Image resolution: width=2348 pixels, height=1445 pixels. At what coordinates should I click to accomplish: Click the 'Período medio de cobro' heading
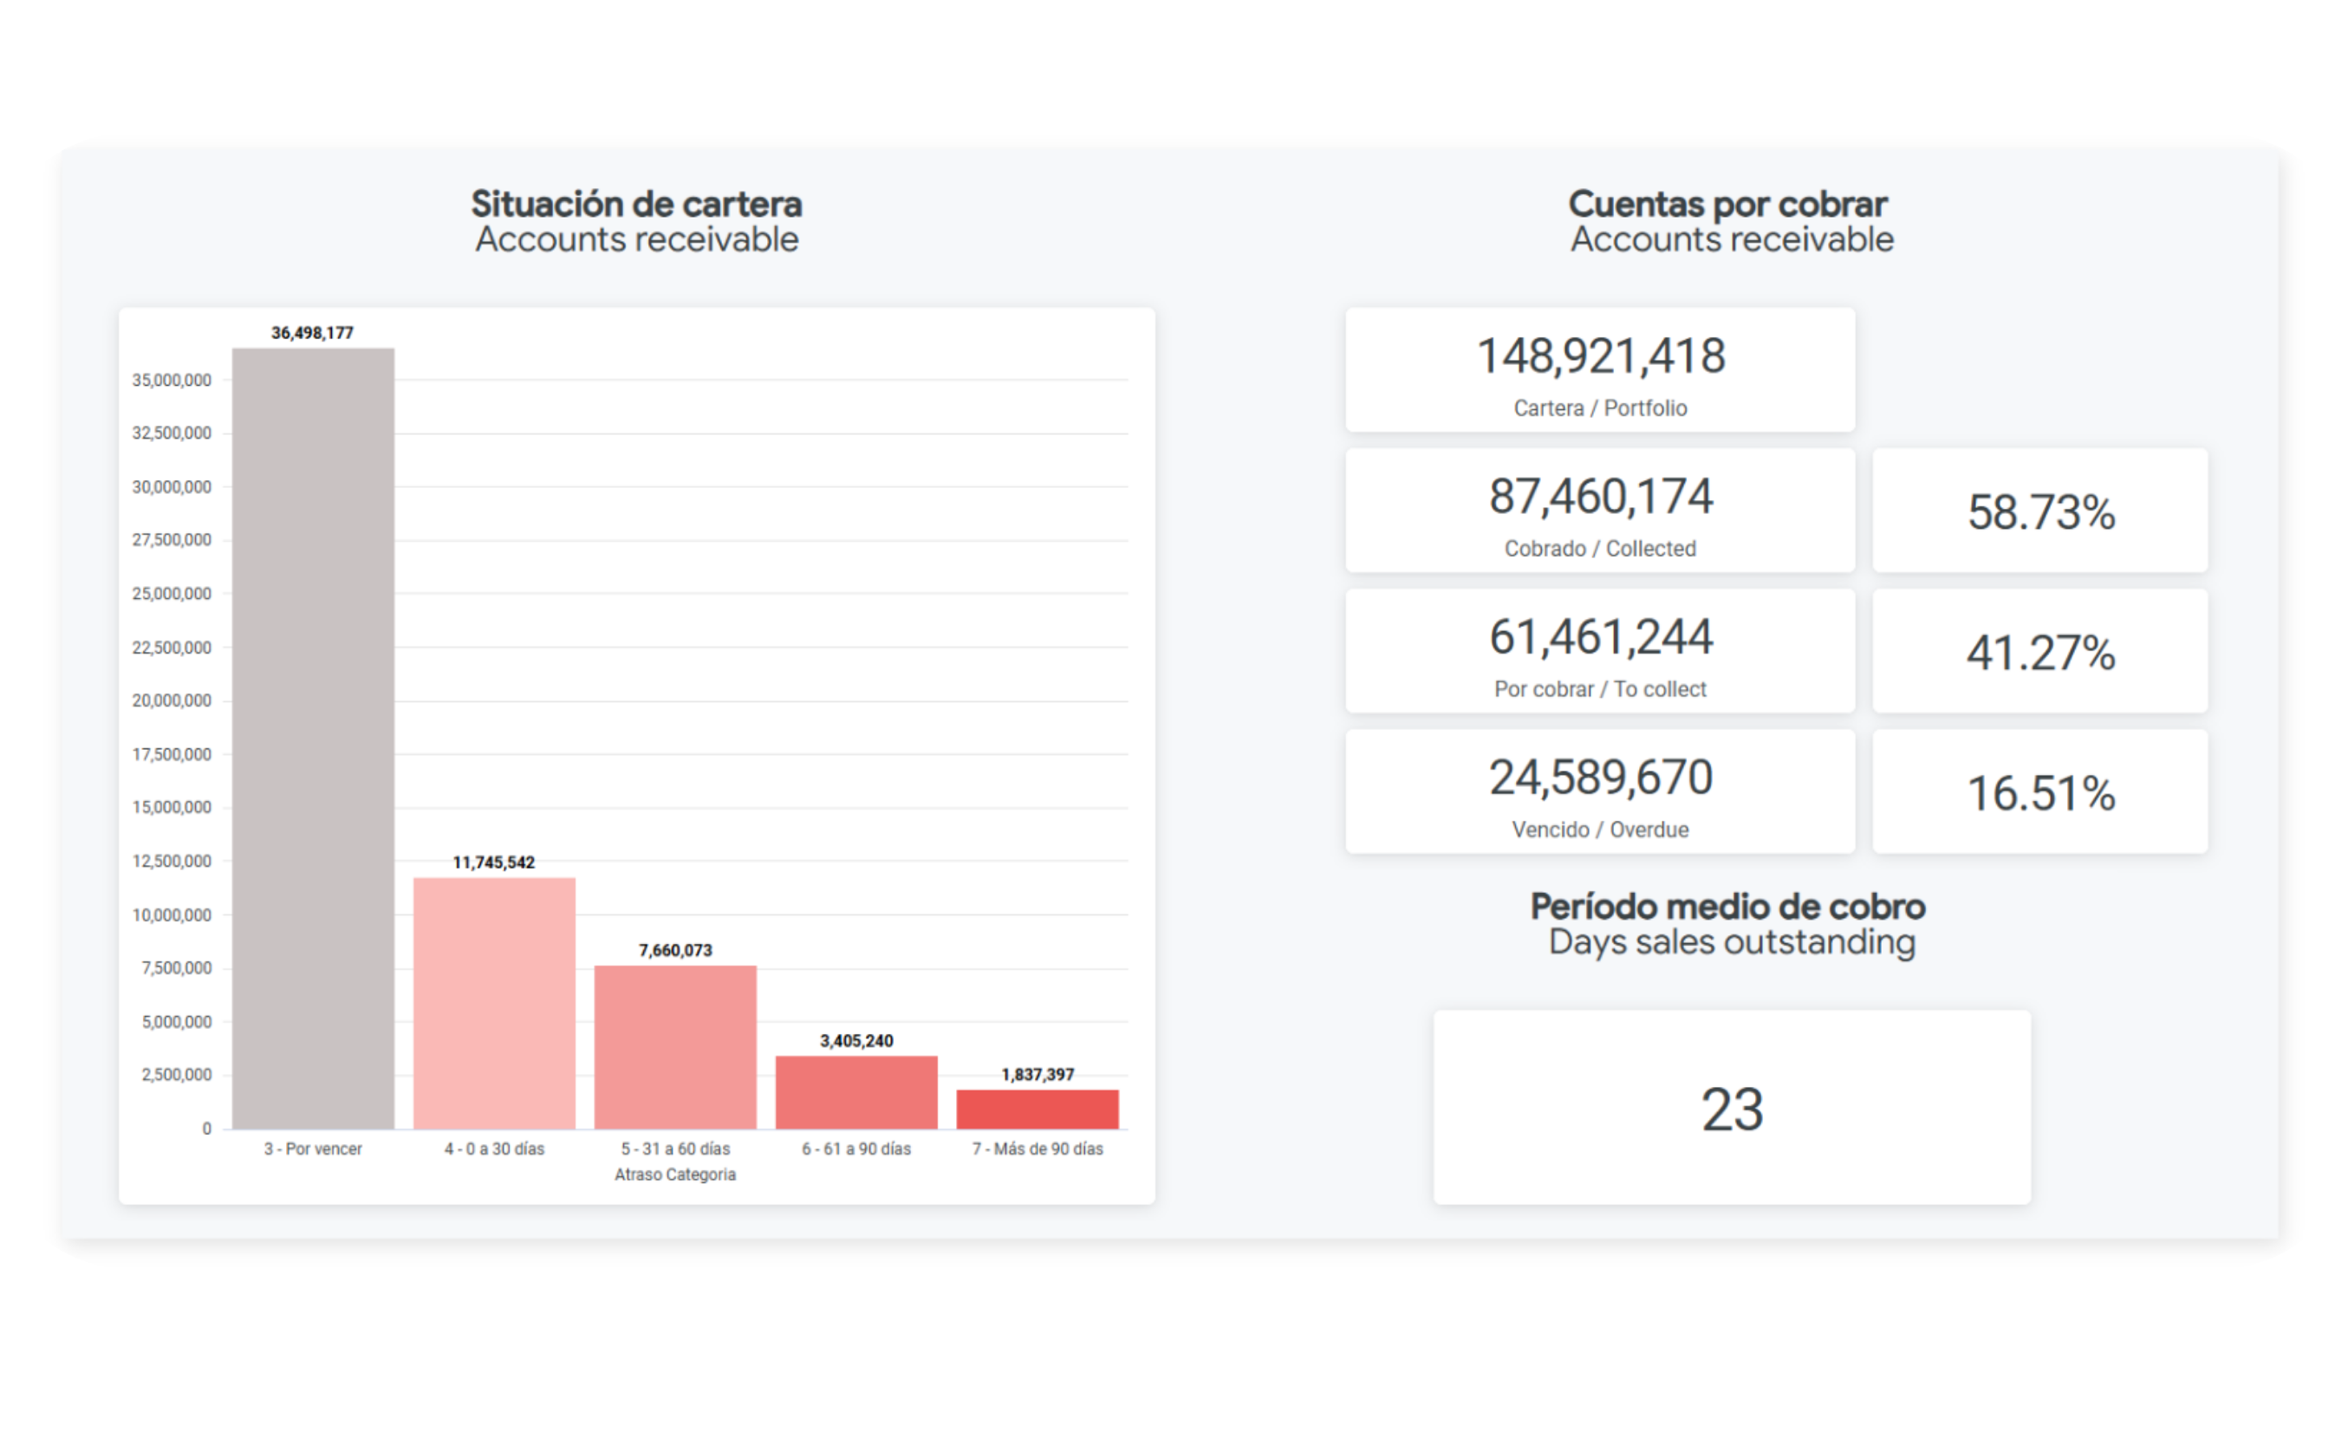pos(1727,906)
